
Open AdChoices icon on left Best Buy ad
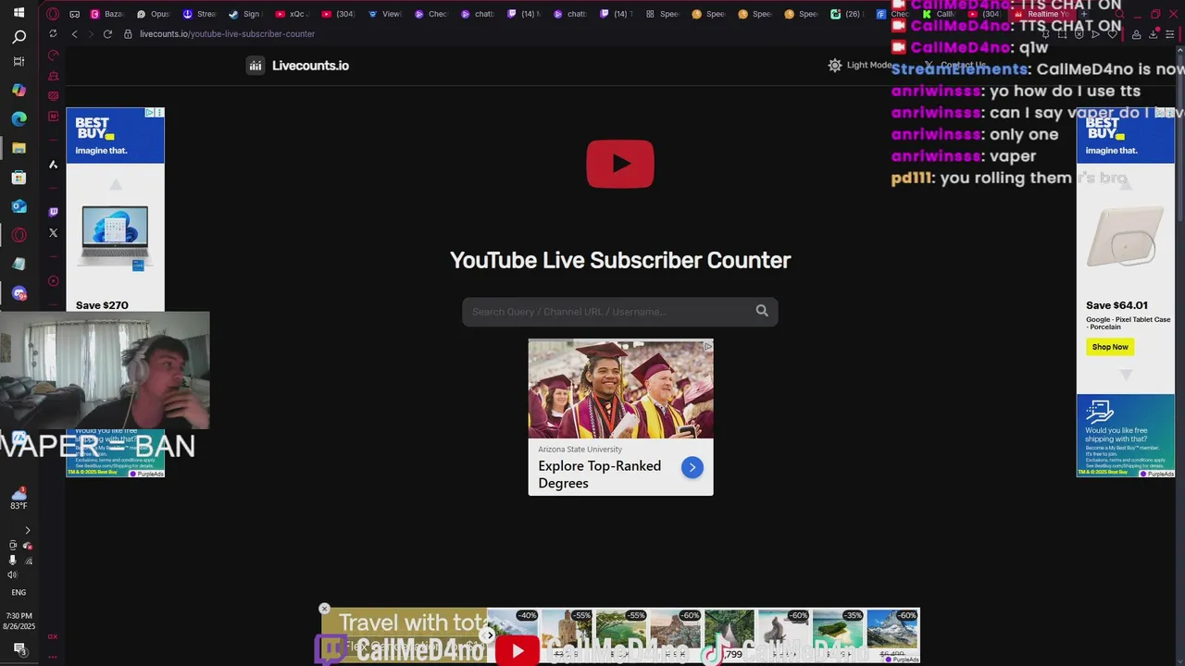[149, 113]
